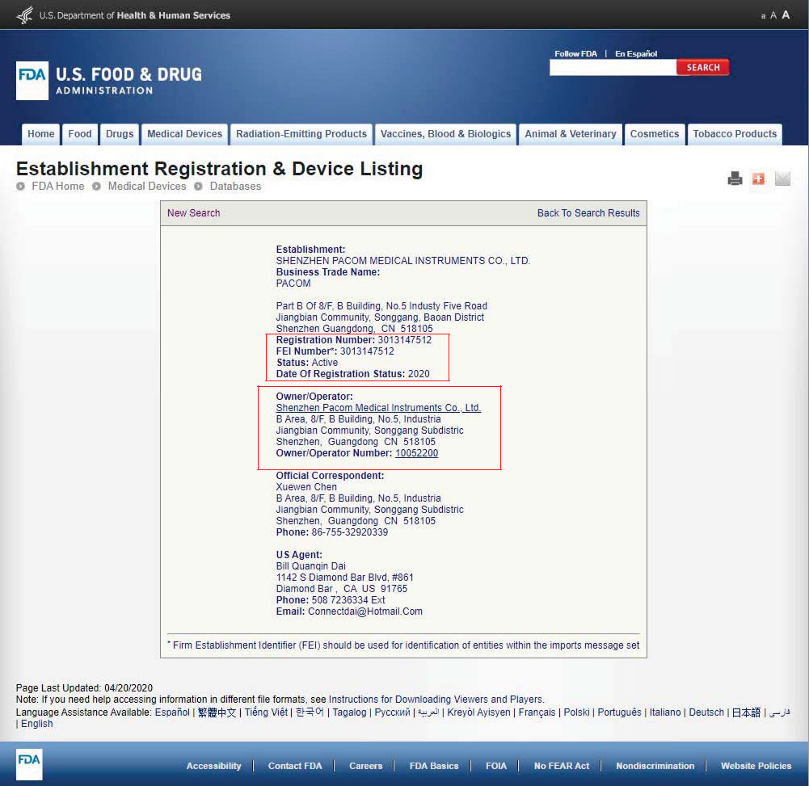The height and width of the screenshot is (786, 809).
Task: Open the Contact FDA footer link
Action: (x=295, y=766)
